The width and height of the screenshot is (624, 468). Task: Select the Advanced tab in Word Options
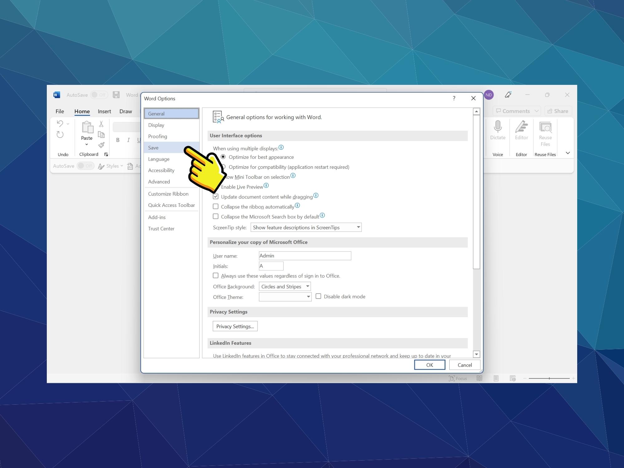pos(159,181)
